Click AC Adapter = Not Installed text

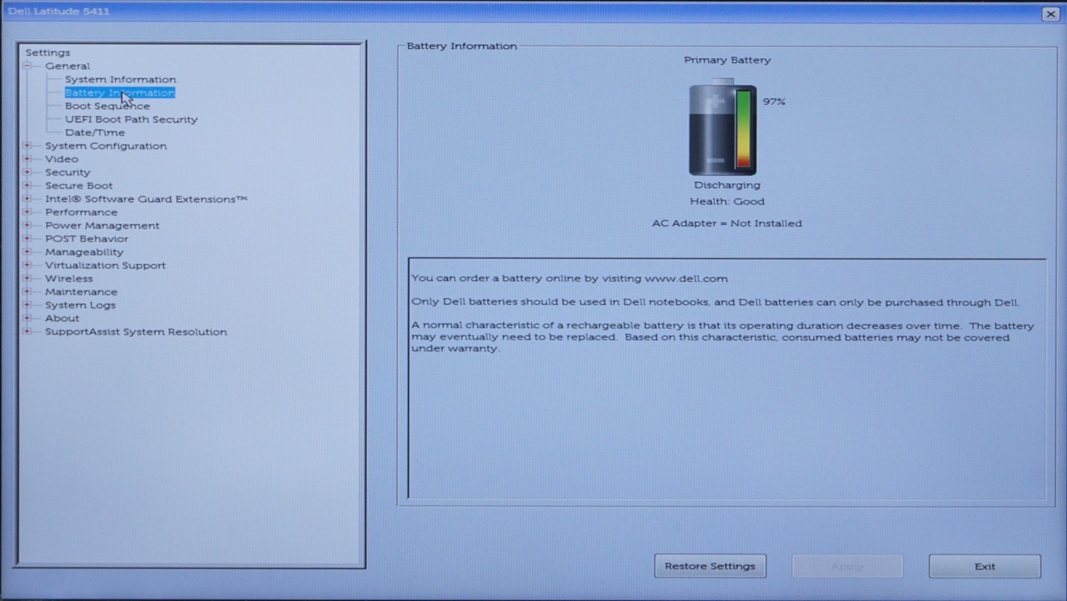727,223
